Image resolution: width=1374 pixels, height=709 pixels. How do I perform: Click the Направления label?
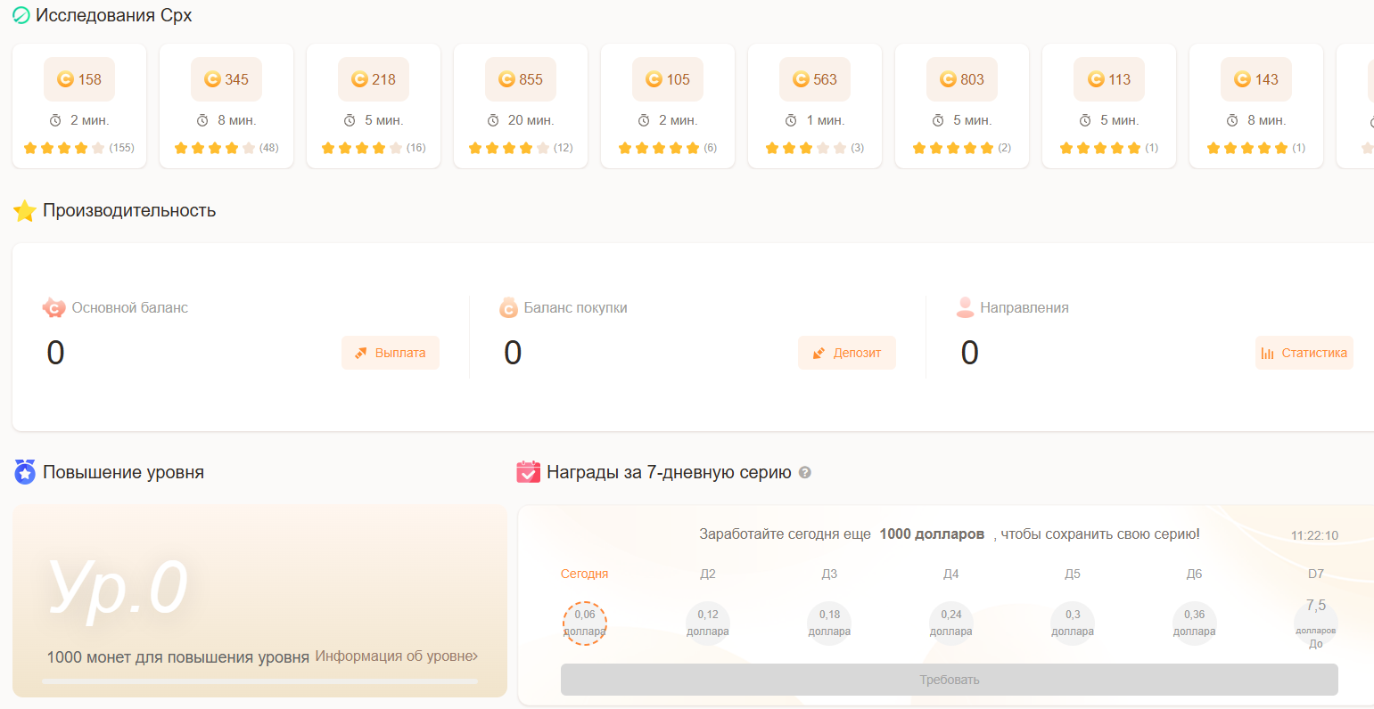tap(1024, 307)
